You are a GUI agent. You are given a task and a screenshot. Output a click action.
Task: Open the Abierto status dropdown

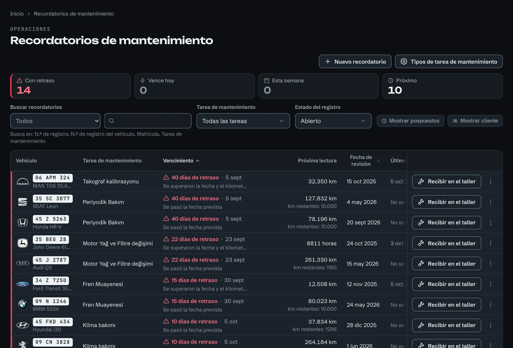(x=333, y=121)
